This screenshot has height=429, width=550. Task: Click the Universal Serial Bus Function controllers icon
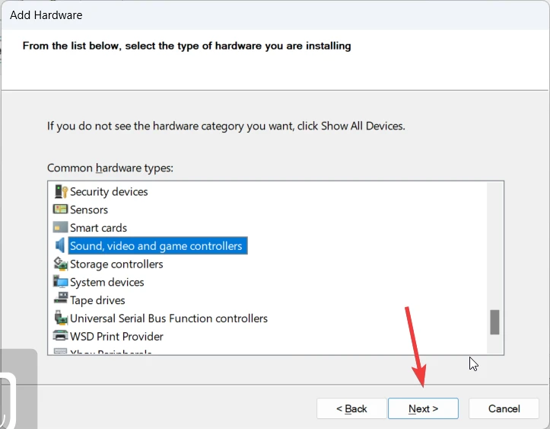60,318
